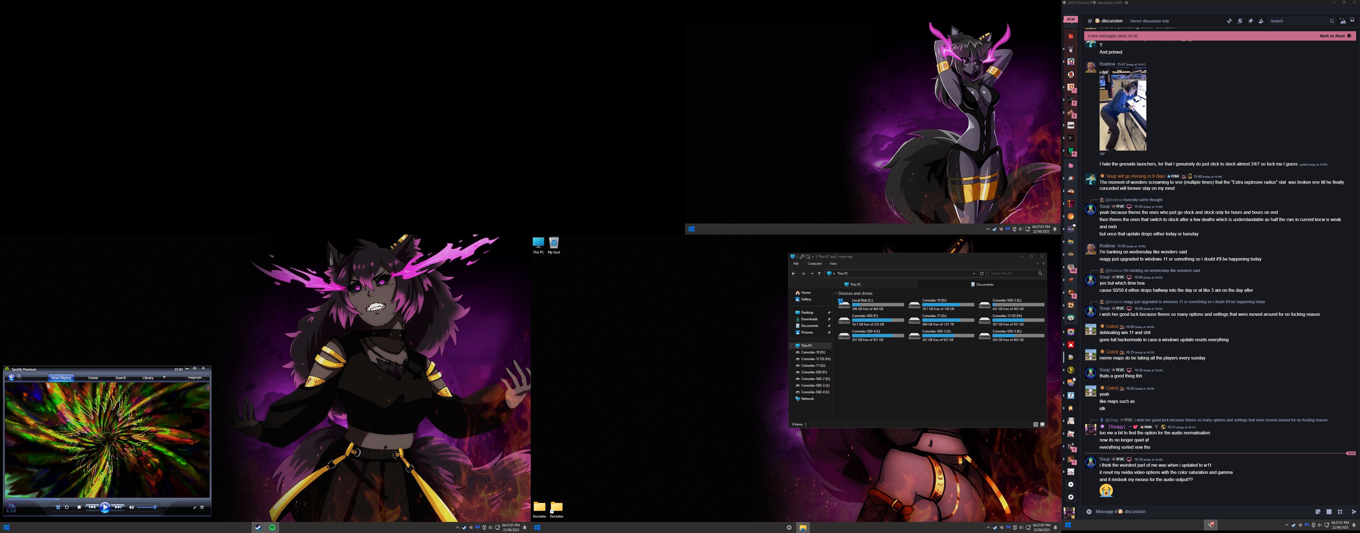Open Boaboa's GIF image in Discord
Image resolution: width=1360 pixels, height=533 pixels.
[x=1123, y=110]
